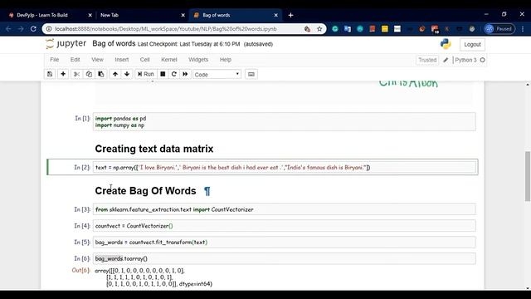The height and width of the screenshot is (299, 531).
Task: Click the Paused profile button
Action: 499,29
